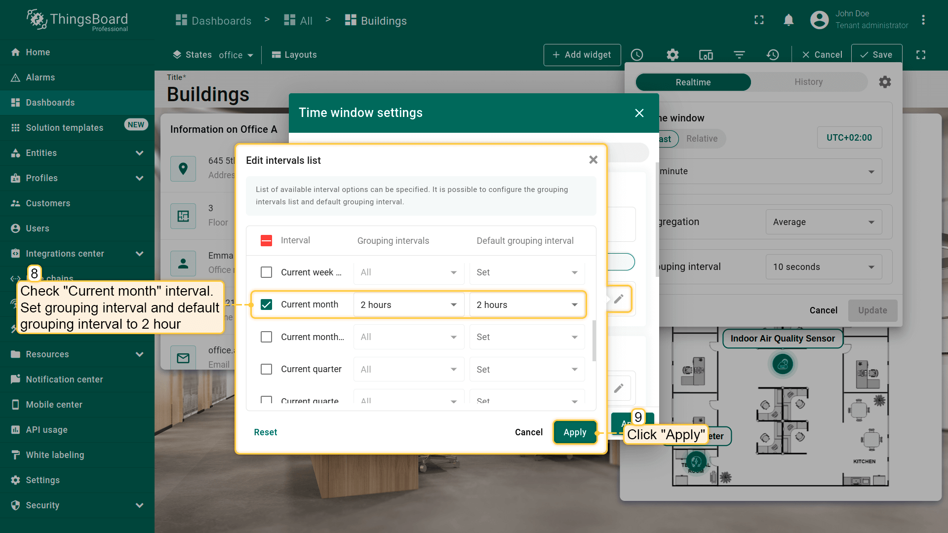Uncheck the Current month interval checkbox

coord(266,305)
